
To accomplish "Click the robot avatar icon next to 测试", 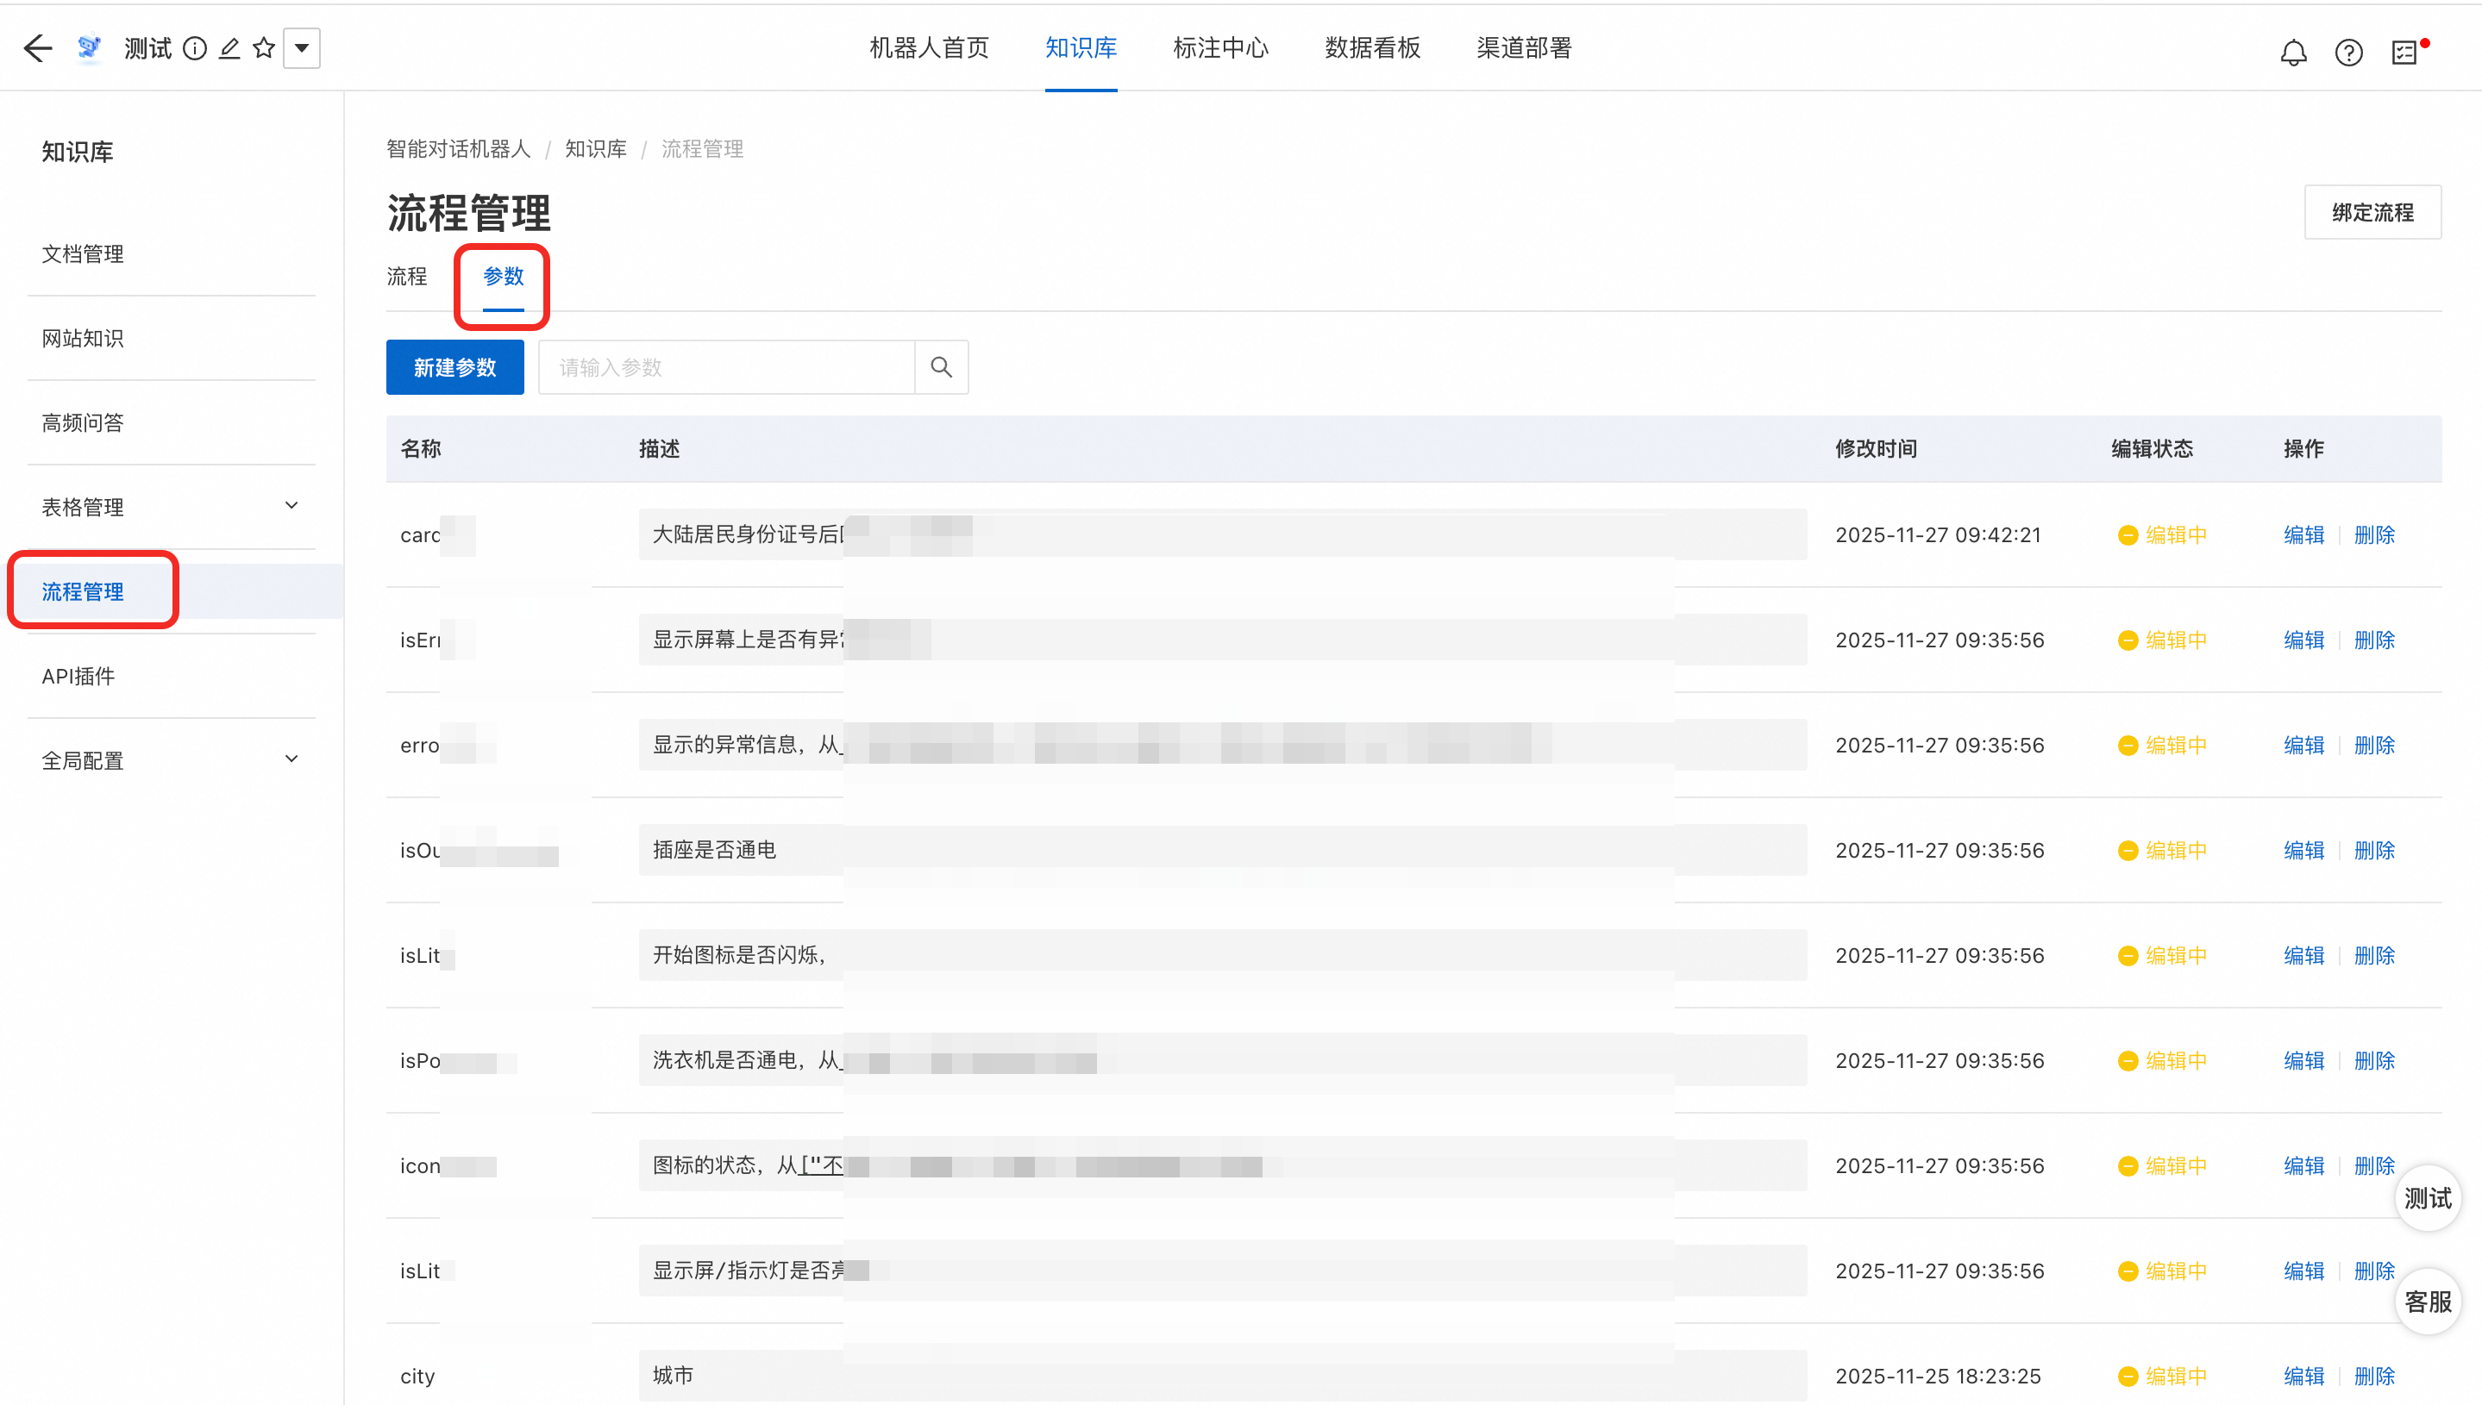I will coord(89,47).
